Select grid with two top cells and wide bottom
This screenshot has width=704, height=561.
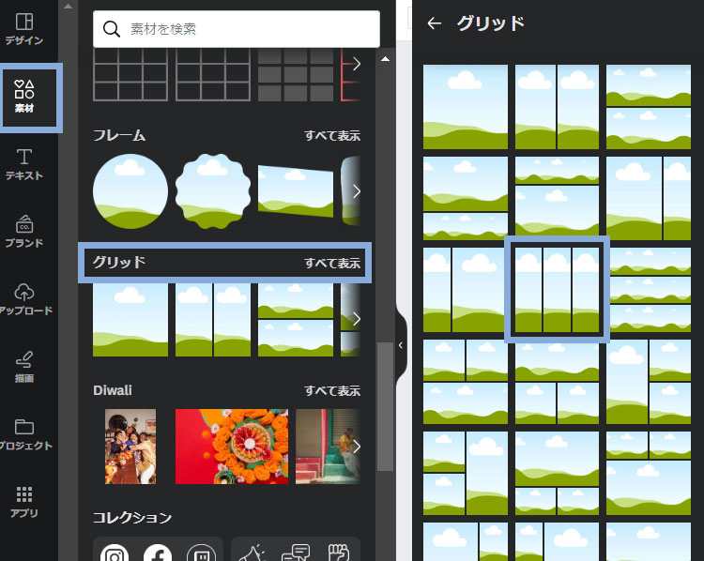[x=466, y=382]
